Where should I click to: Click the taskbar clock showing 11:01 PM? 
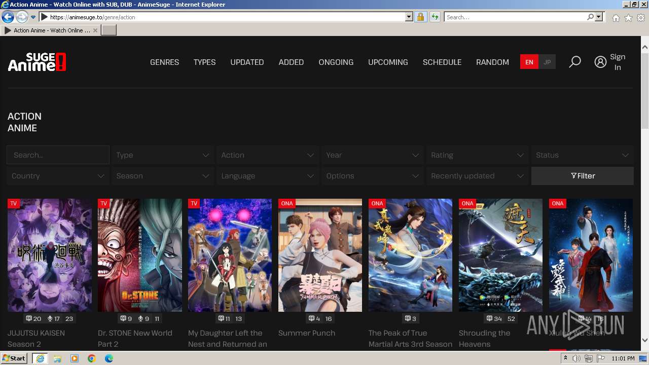pos(623,358)
